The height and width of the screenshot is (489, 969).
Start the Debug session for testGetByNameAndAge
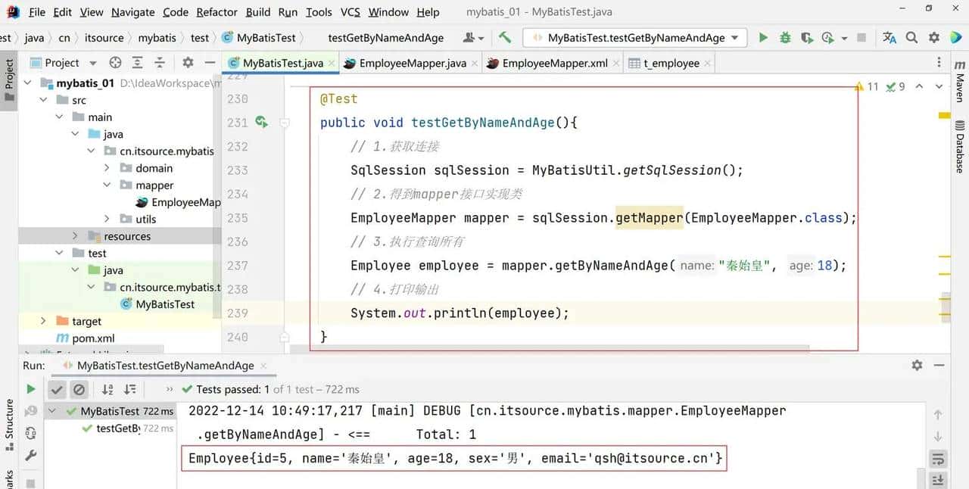point(784,36)
